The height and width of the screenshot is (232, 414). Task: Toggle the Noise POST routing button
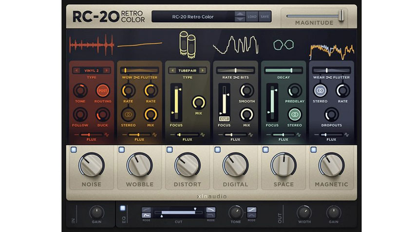tap(103, 91)
